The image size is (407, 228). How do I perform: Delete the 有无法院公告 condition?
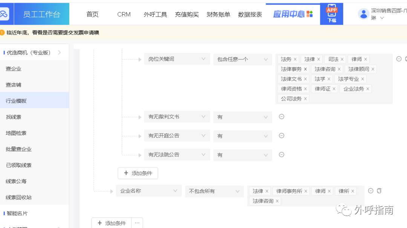pyautogui.click(x=282, y=154)
